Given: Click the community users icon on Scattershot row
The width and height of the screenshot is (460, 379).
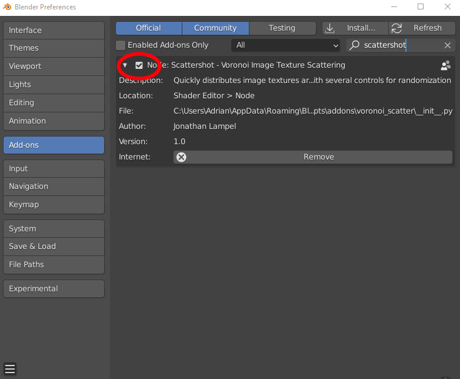Looking at the screenshot, I should (446, 65).
